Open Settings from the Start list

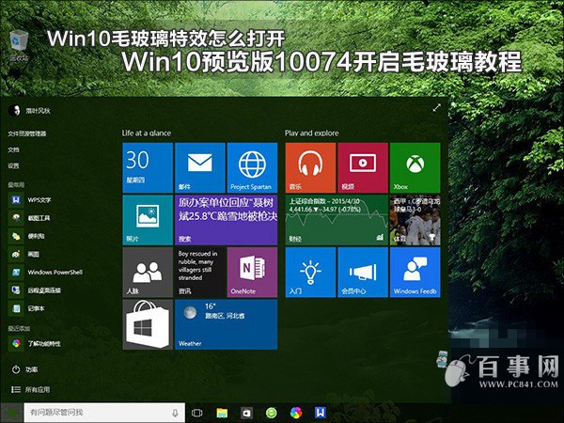point(14,165)
